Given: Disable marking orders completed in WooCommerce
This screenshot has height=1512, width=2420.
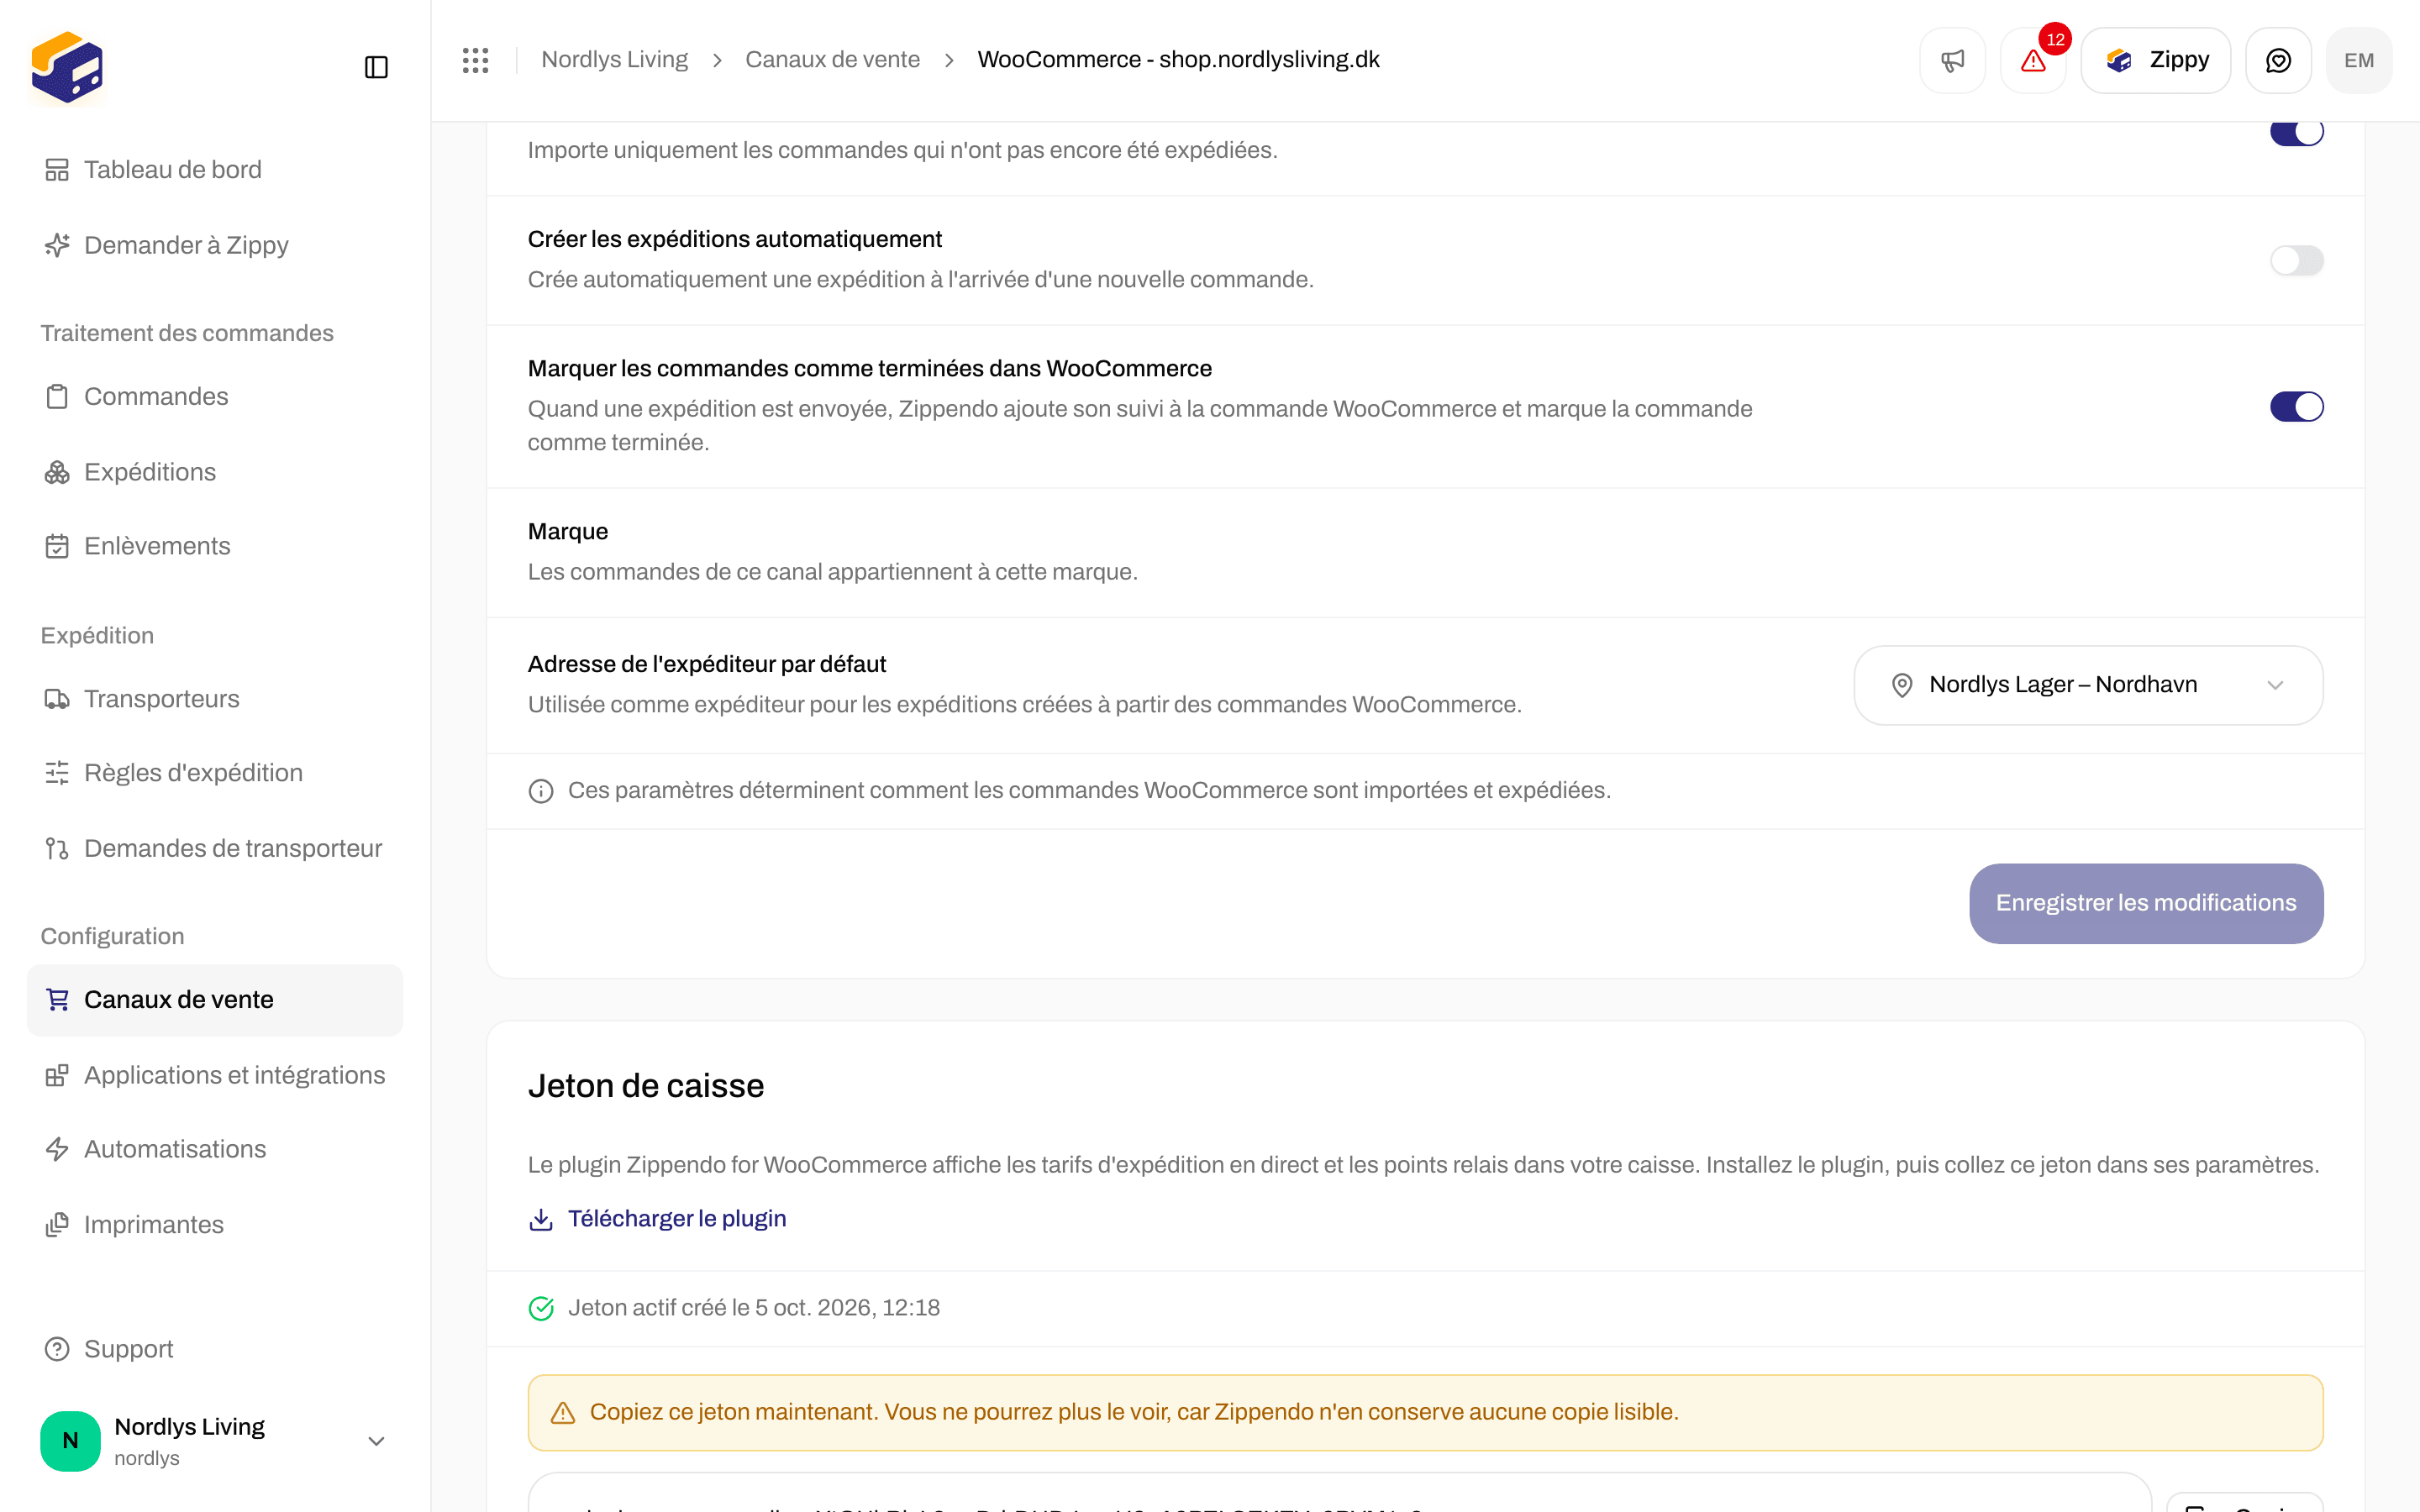Looking at the screenshot, I should tap(2296, 407).
